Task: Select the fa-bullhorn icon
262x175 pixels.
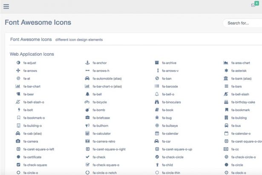Action: [x=87, y=125]
